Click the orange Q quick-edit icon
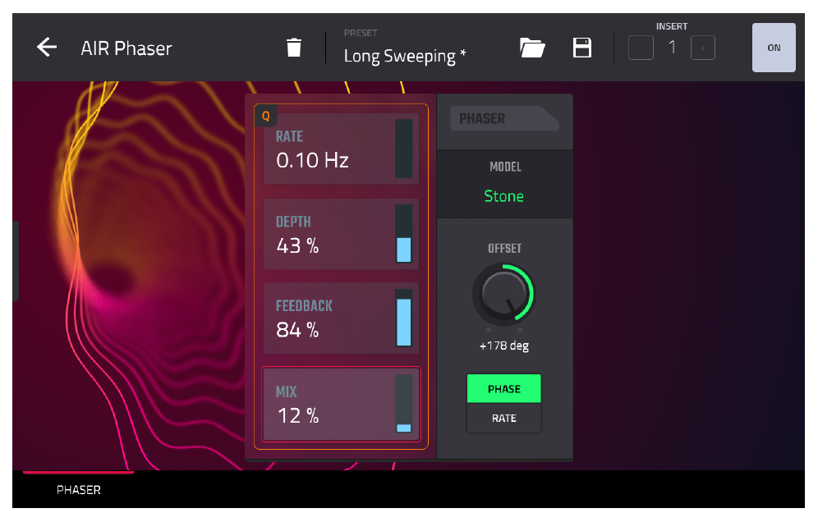This screenshot has height=522, width=818. (265, 116)
